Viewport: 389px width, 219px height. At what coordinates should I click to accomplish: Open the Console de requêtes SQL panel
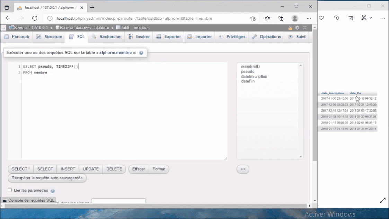(x=29, y=200)
